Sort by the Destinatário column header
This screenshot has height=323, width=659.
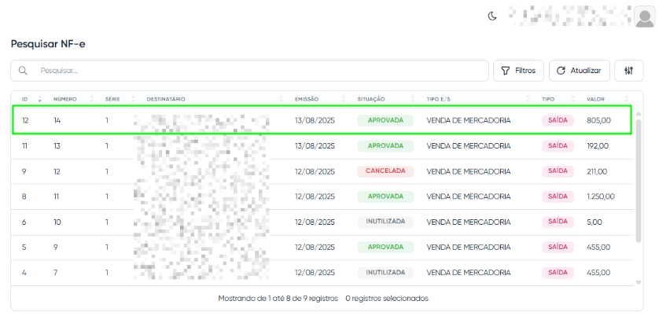[166, 99]
